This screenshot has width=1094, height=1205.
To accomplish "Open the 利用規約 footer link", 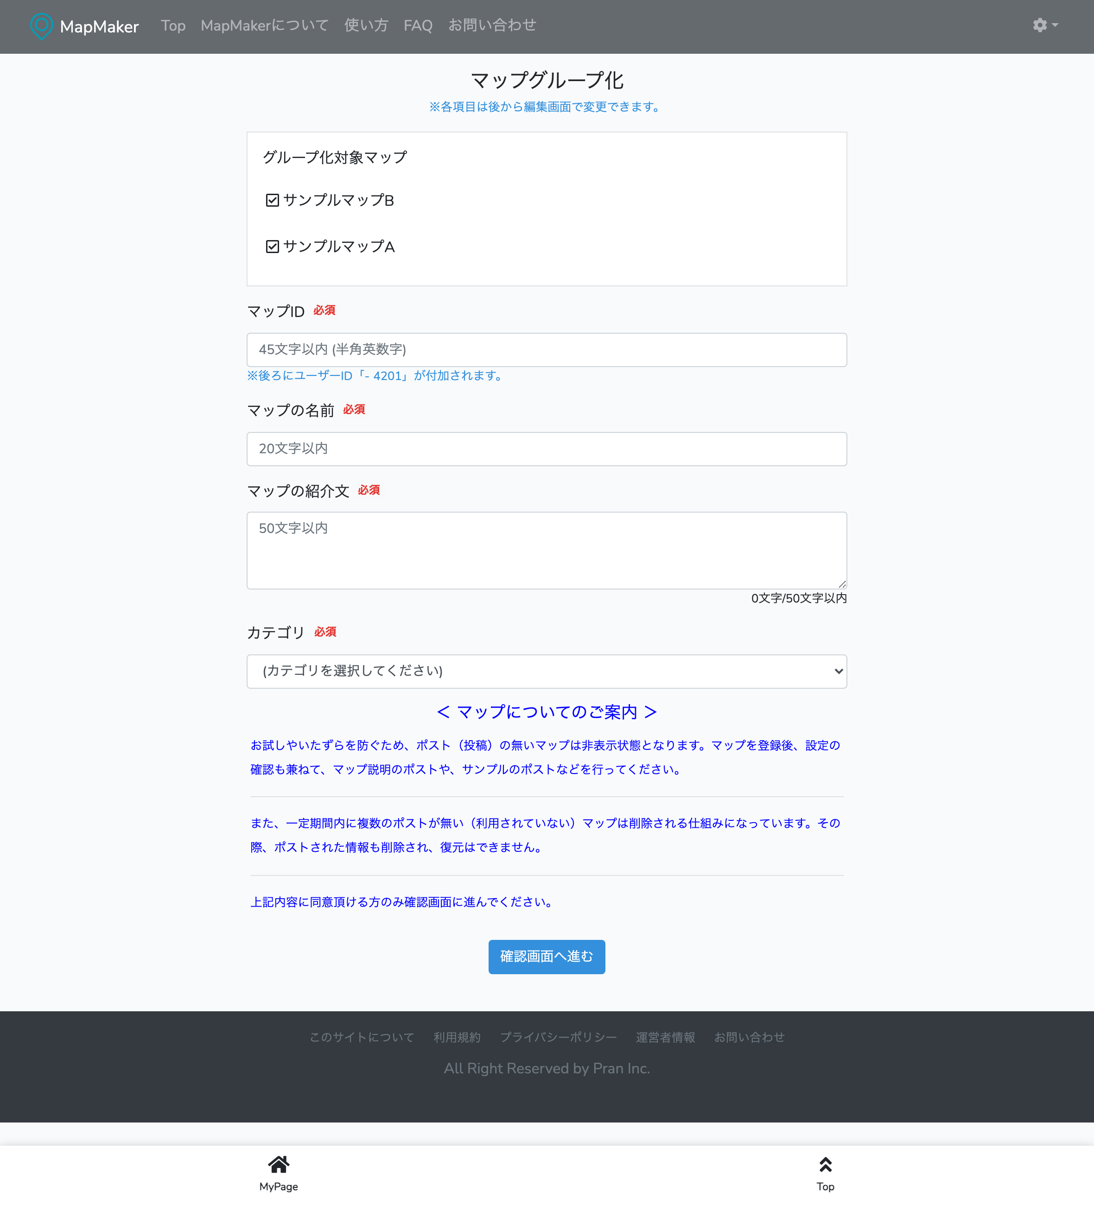I will click(458, 1037).
